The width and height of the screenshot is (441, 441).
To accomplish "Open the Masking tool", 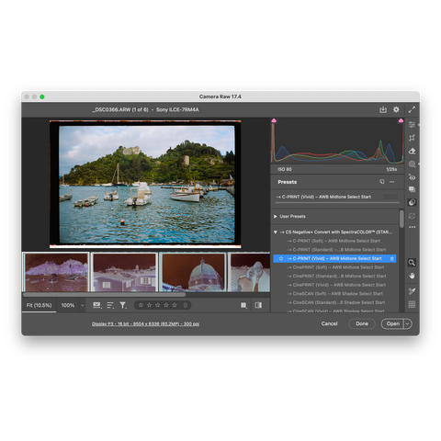I will [x=412, y=164].
